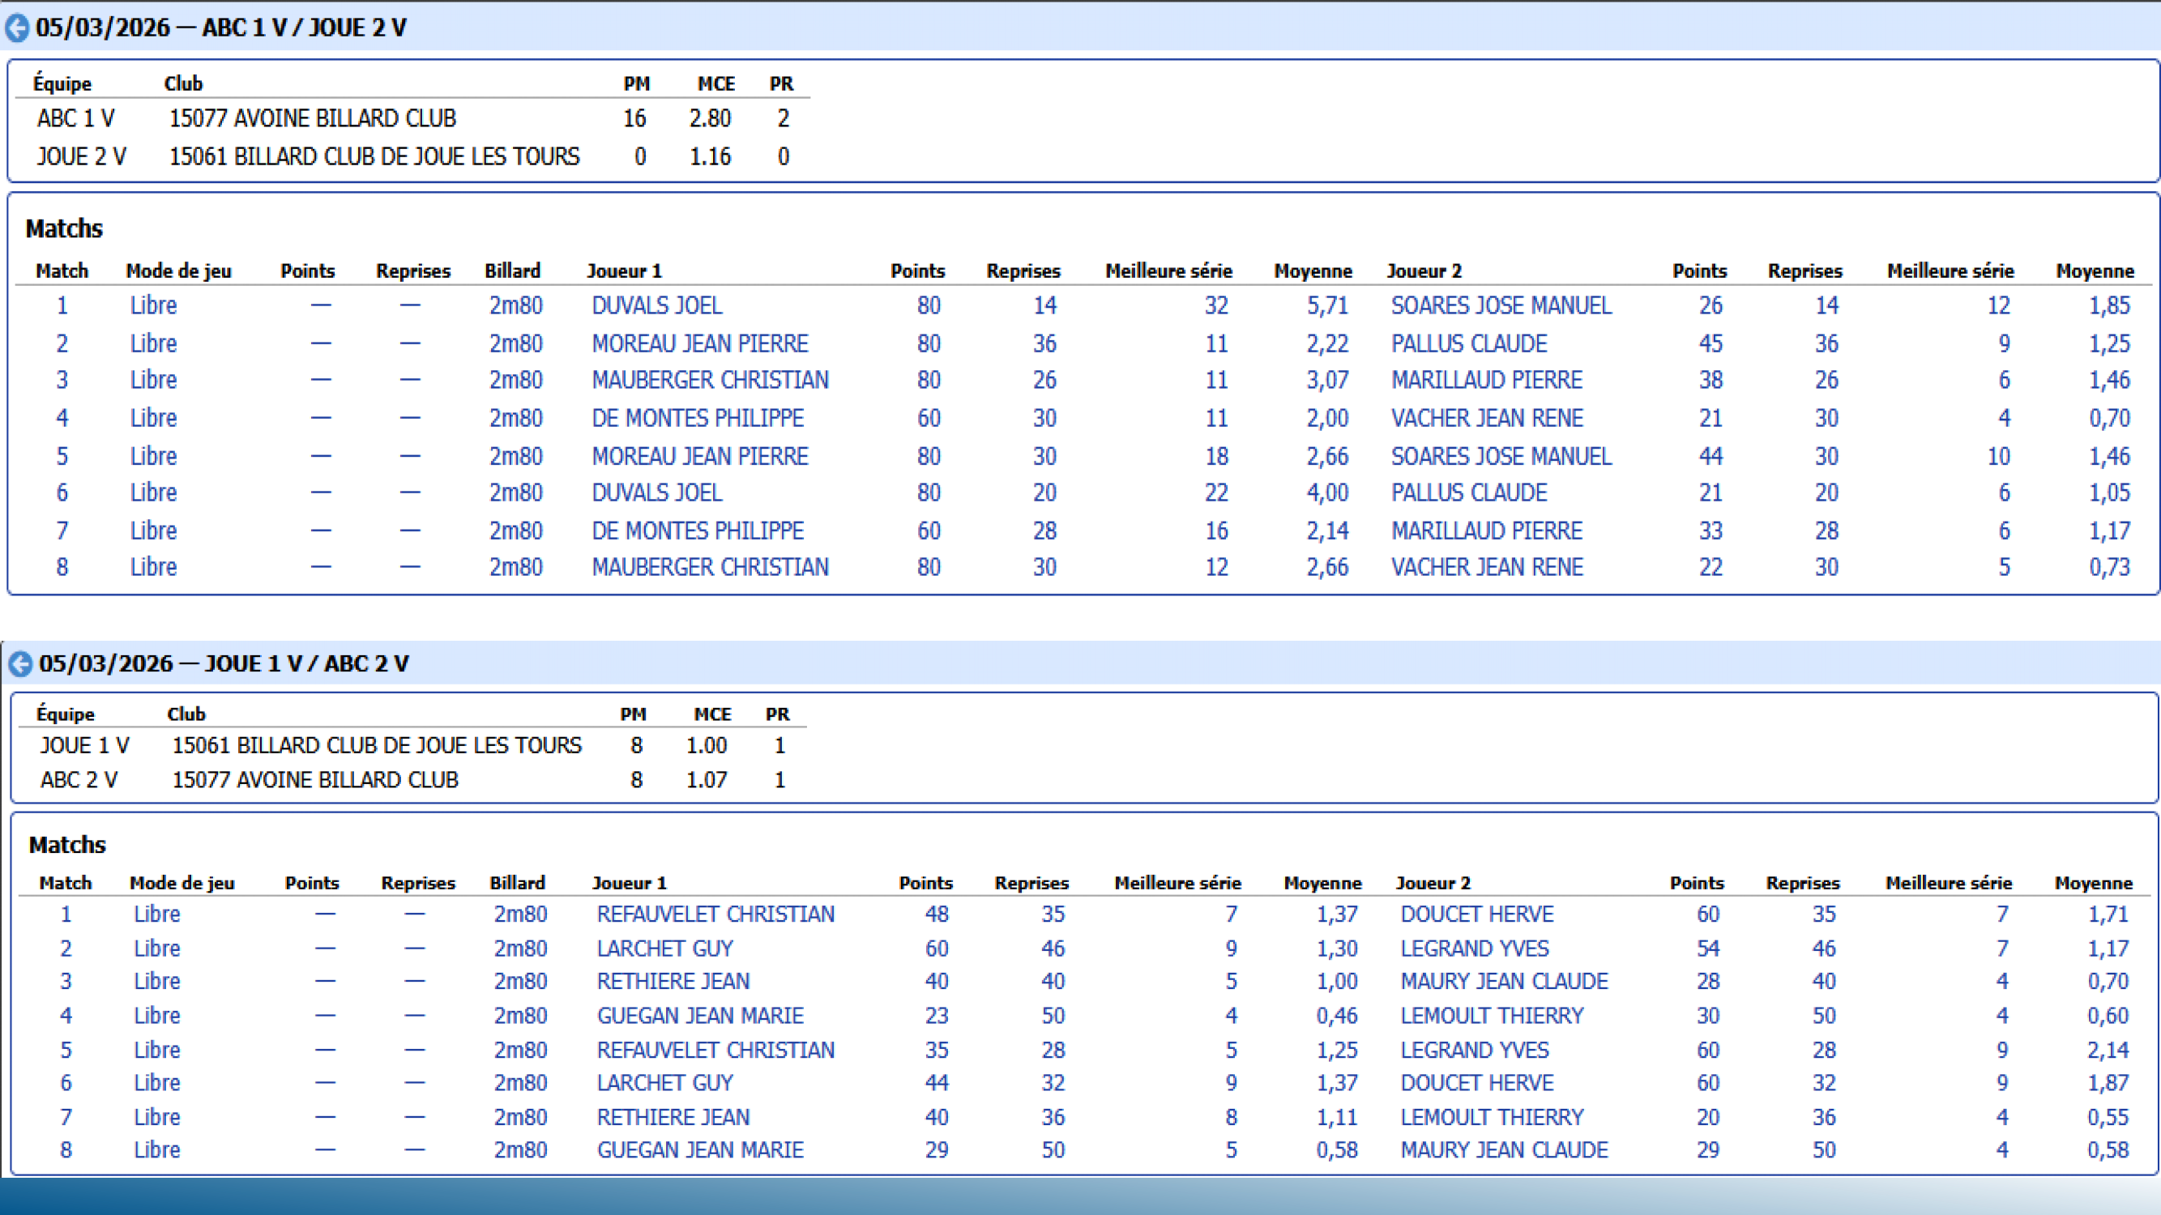
Task: Click the back arrow beside ABC 1 V / JOUE 2 V
Action: point(19,28)
